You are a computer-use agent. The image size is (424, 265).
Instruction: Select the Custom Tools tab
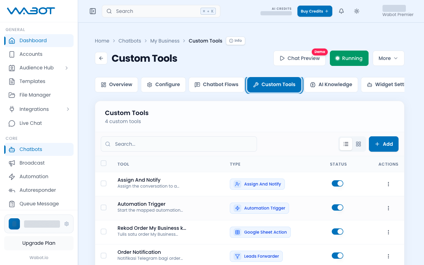click(x=274, y=85)
